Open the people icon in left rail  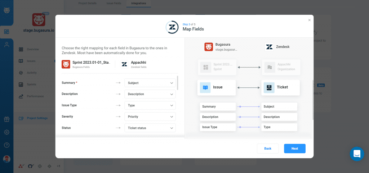coord(6,45)
